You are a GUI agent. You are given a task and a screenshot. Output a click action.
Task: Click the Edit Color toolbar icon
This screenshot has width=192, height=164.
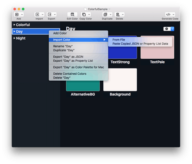(x=72, y=14)
